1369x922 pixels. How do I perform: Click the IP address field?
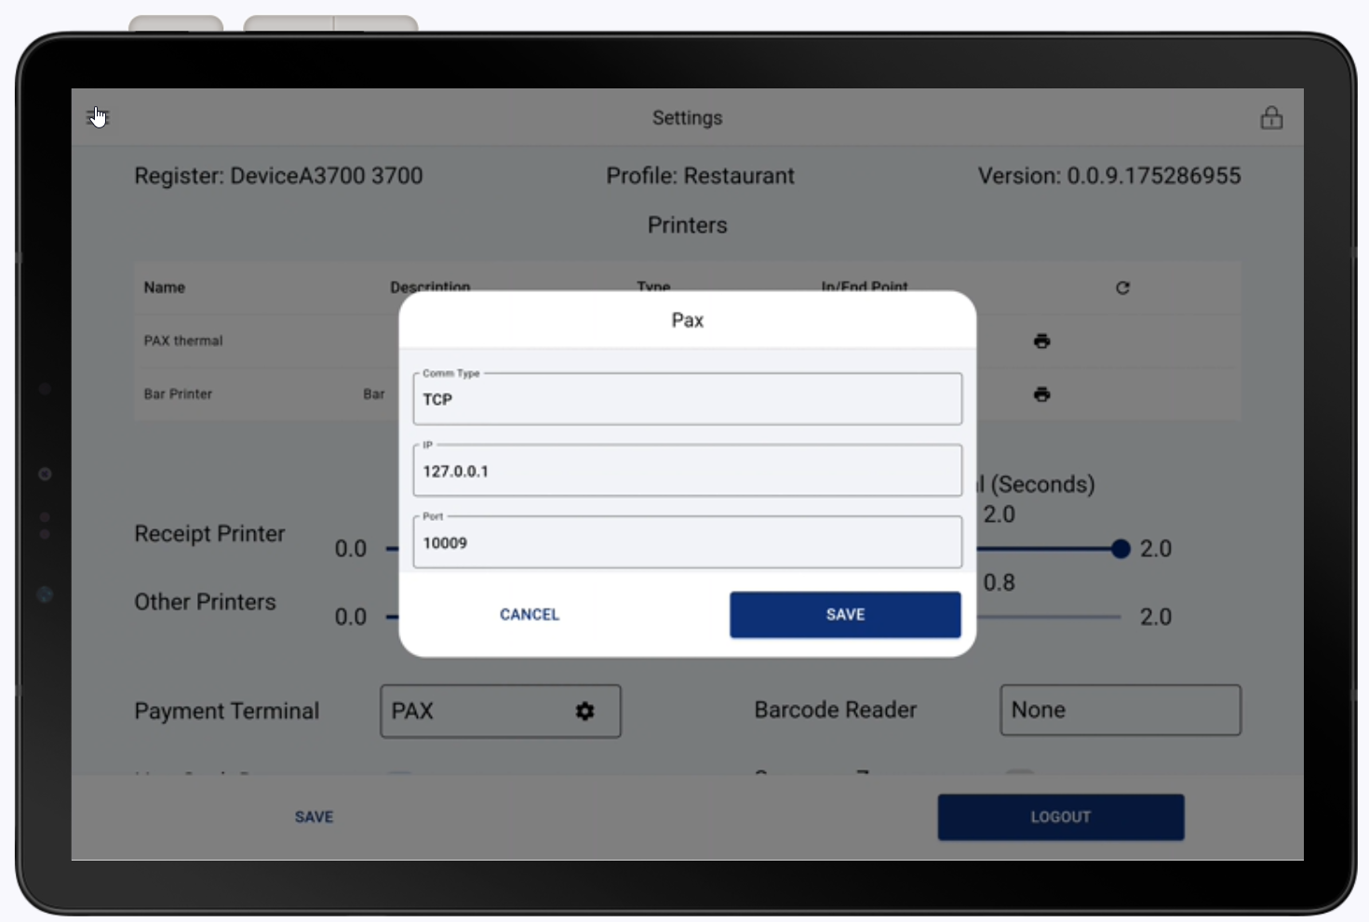[x=687, y=471]
